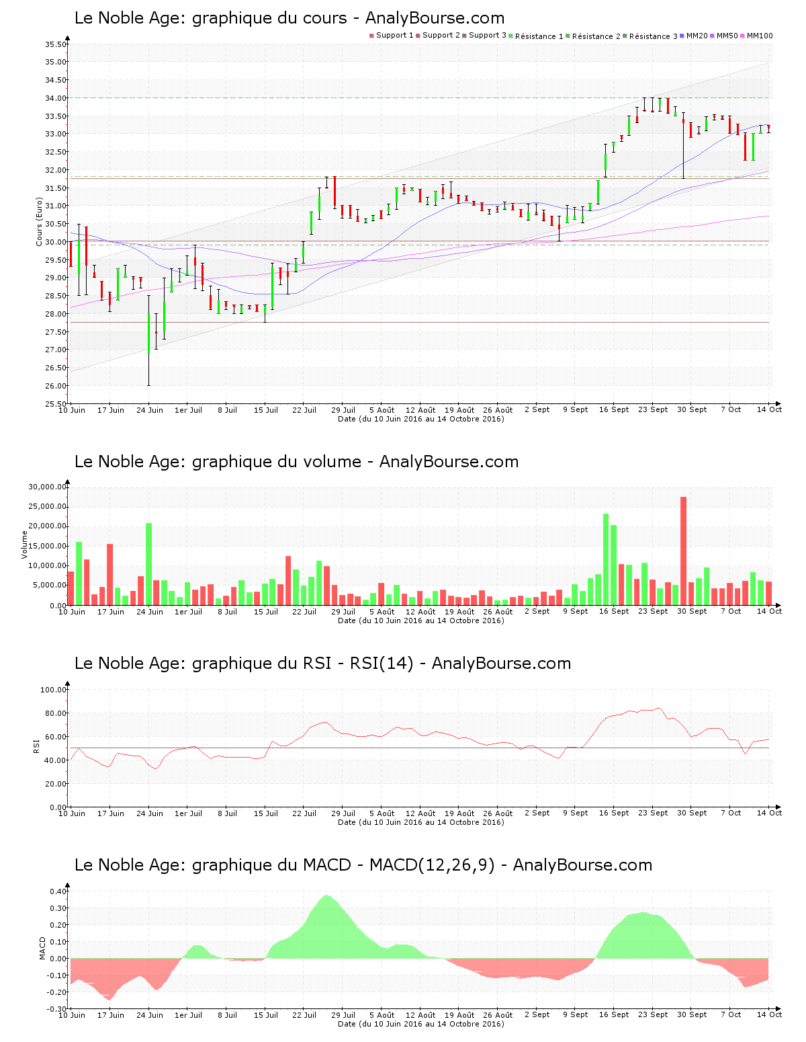This screenshot has height=1042, width=806.
Task: Click '24 Juin' date under price chart
Action: tap(150, 410)
